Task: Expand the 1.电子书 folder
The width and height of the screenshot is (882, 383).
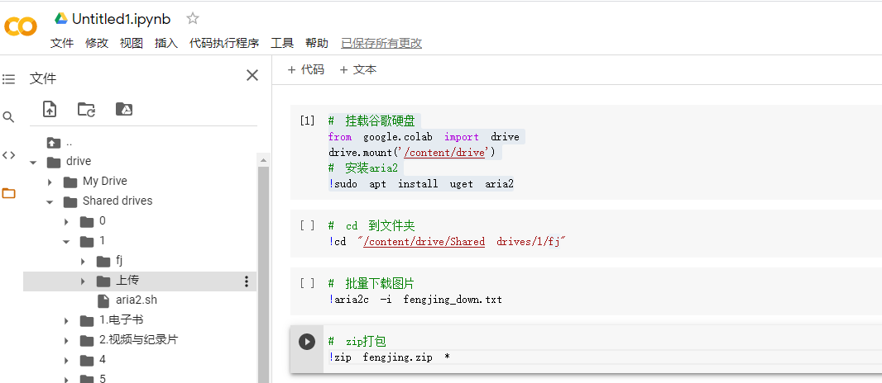Action: click(x=66, y=321)
